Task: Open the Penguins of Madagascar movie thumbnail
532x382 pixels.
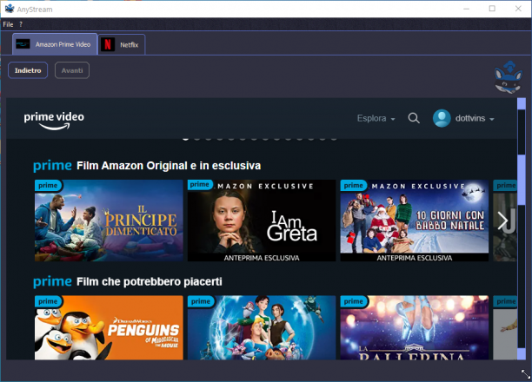Action: point(109,327)
